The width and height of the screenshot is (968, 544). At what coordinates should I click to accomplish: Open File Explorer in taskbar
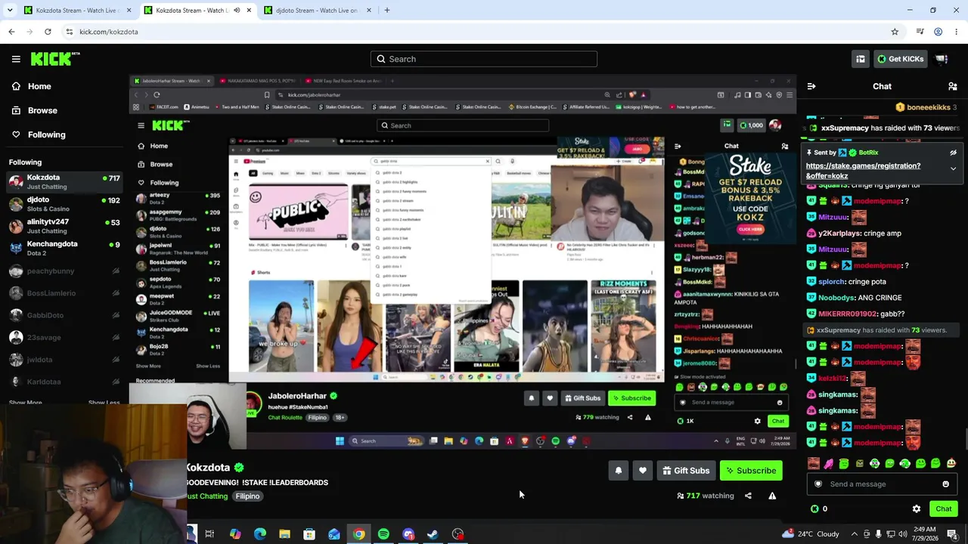284,534
